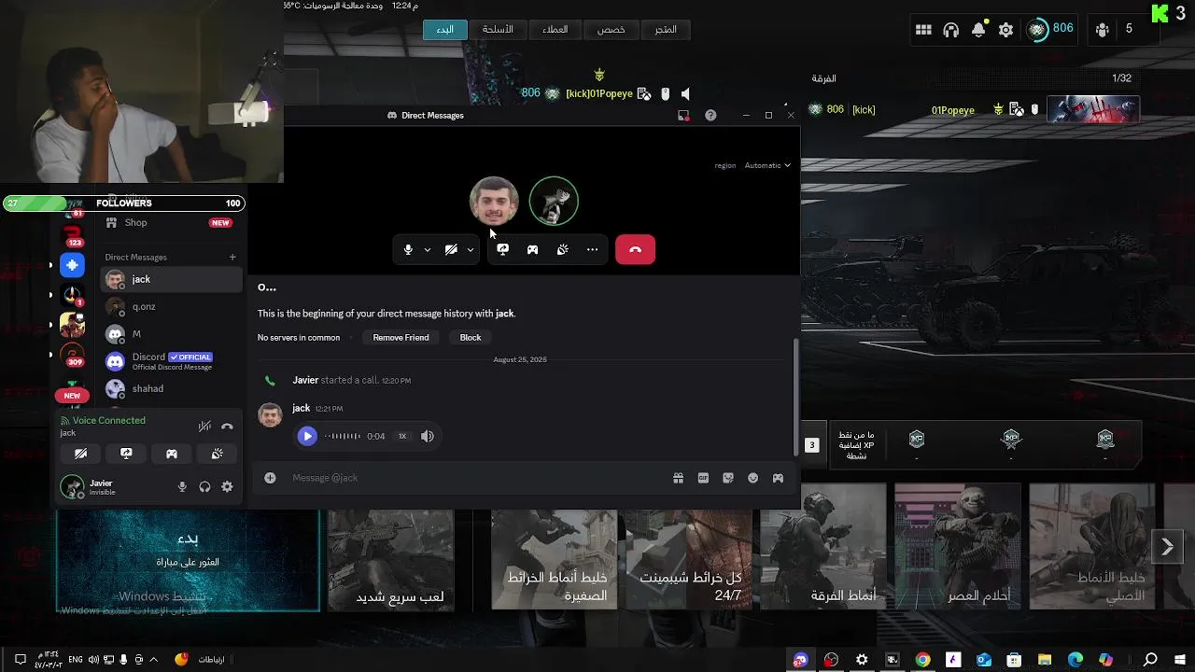Click activity button in voice panel
The height and width of the screenshot is (672, 1195).
(172, 454)
